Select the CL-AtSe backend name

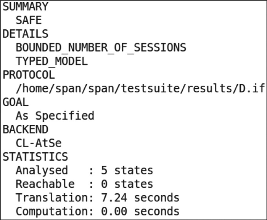pyautogui.click(x=39, y=143)
